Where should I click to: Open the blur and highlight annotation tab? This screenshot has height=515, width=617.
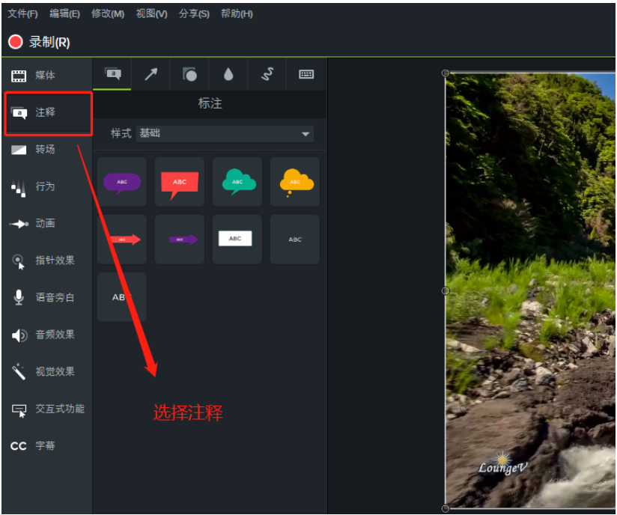pyautogui.click(x=228, y=74)
